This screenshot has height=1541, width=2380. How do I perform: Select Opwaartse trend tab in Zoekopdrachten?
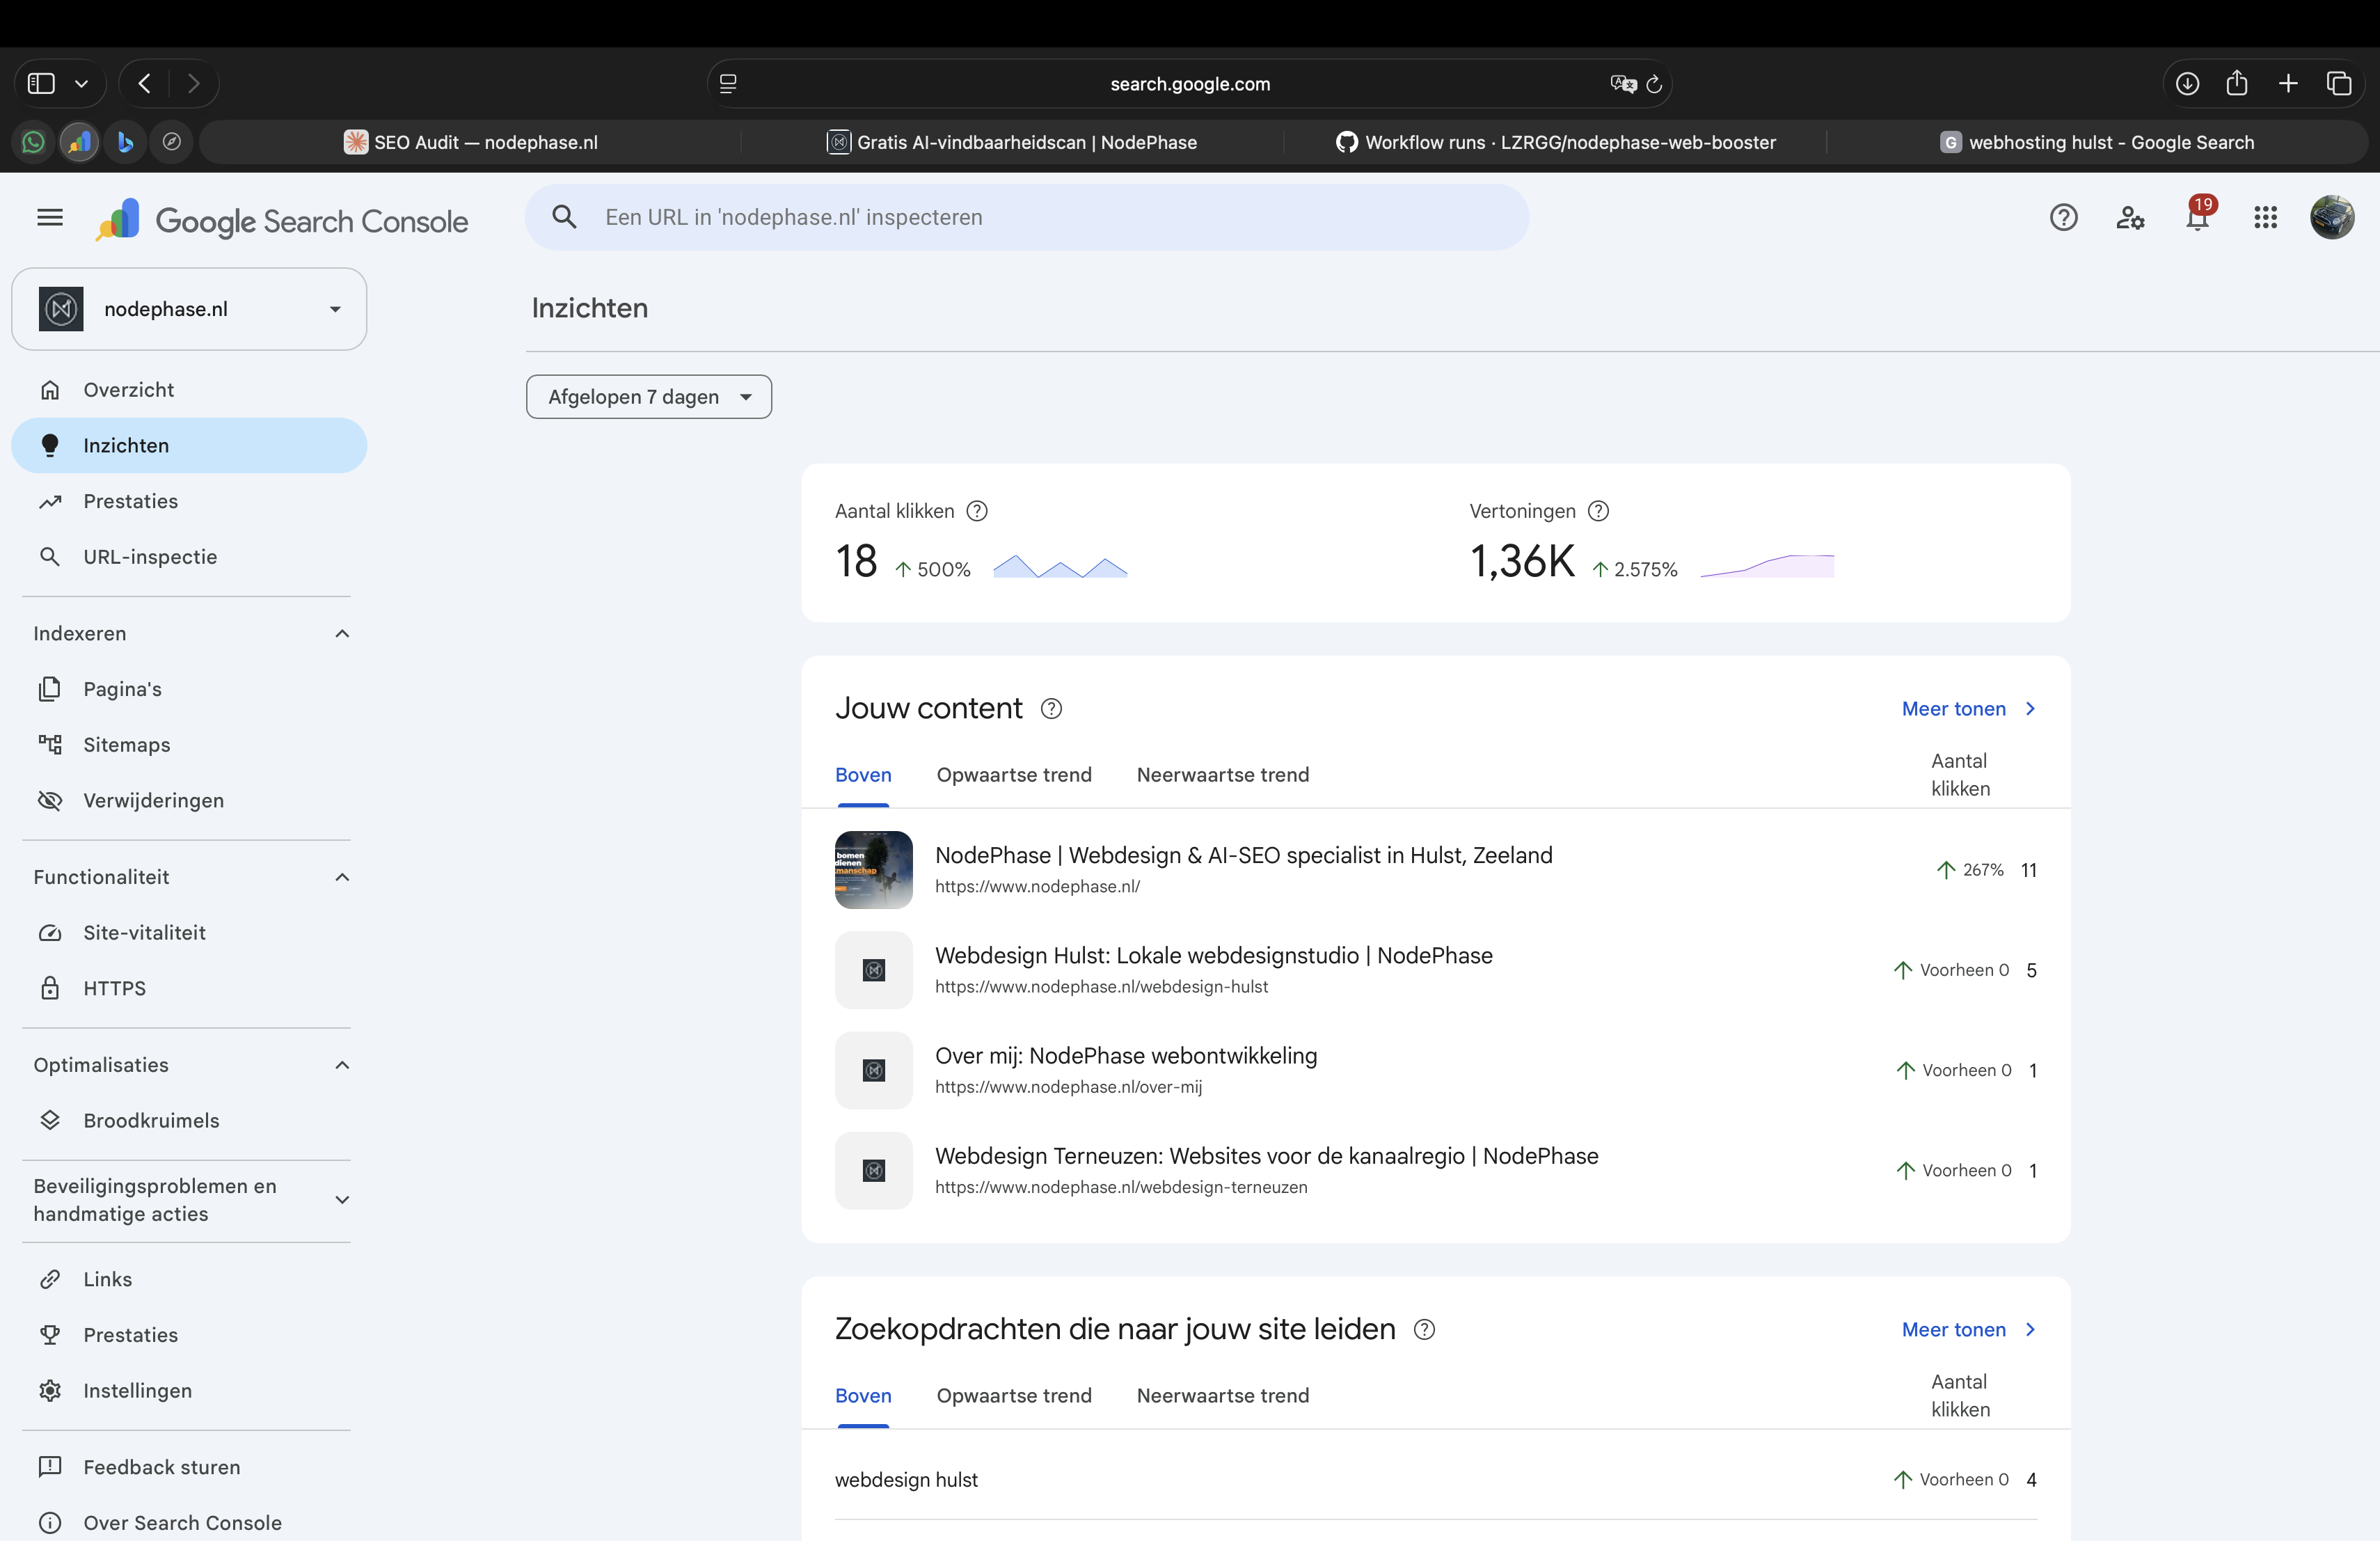pyautogui.click(x=1014, y=1396)
